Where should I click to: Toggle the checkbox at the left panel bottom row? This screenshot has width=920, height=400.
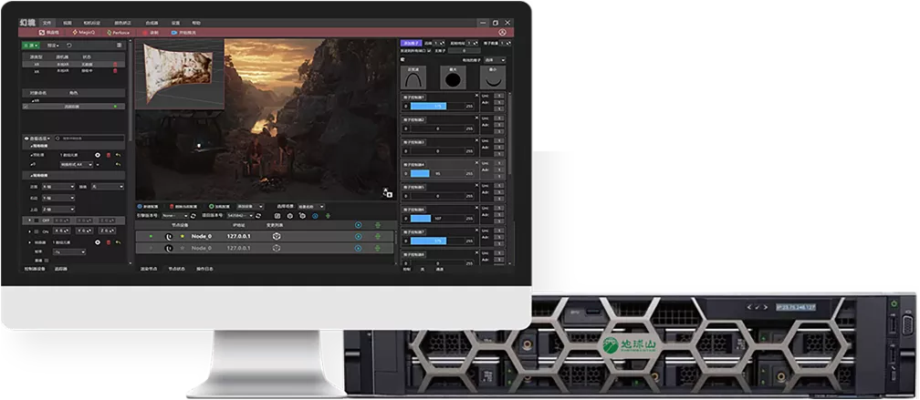[x=47, y=261]
